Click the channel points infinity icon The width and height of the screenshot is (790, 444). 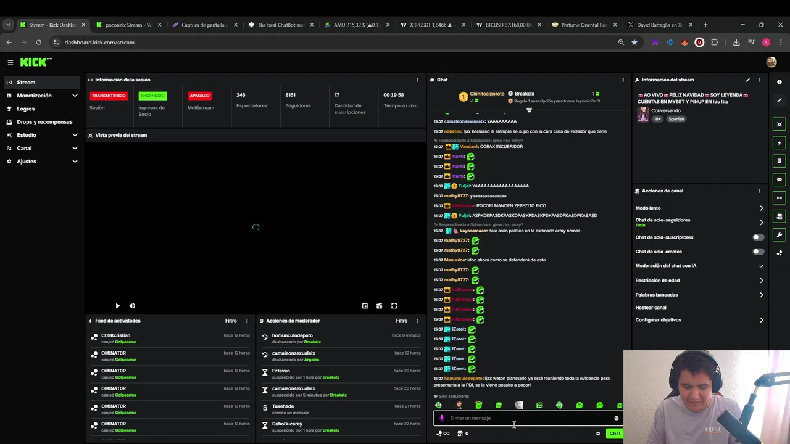pyautogui.click(x=443, y=434)
